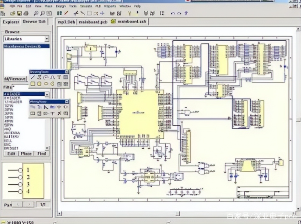Click the Cut scissors toolbar icon
This screenshot has width=301, height=224.
tap(76, 13)
